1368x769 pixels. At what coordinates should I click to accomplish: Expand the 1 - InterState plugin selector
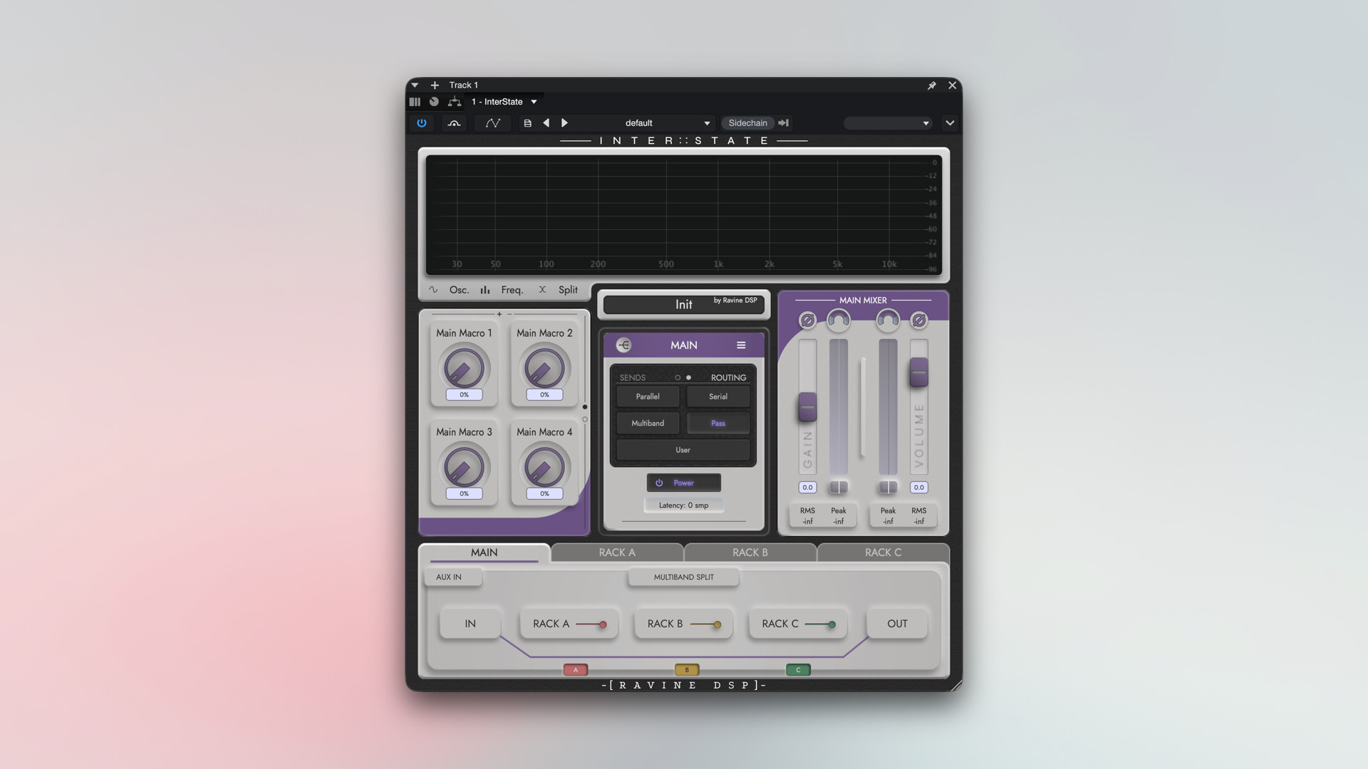504,102
